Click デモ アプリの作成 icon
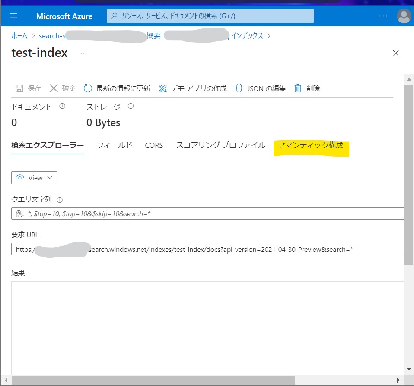The image size is (414, 386). click(x=162, y=88)
